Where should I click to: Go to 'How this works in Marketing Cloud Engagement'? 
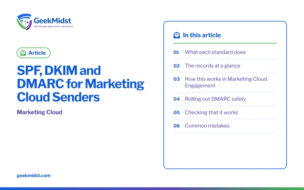coord(226,82)
